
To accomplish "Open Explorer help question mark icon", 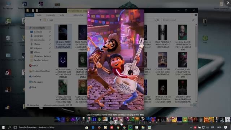I will pos(196,15).
